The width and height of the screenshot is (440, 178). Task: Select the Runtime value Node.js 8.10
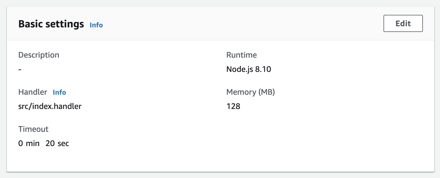coord(249,69)
